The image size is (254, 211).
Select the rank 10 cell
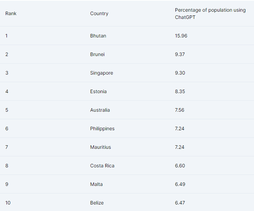[8, 203]
